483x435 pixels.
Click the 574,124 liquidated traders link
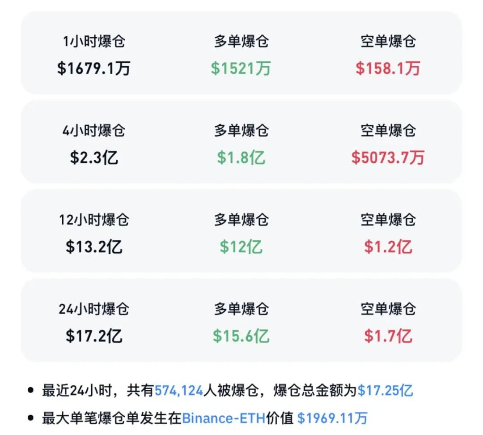pyautogui.click(x=179, y=390)
